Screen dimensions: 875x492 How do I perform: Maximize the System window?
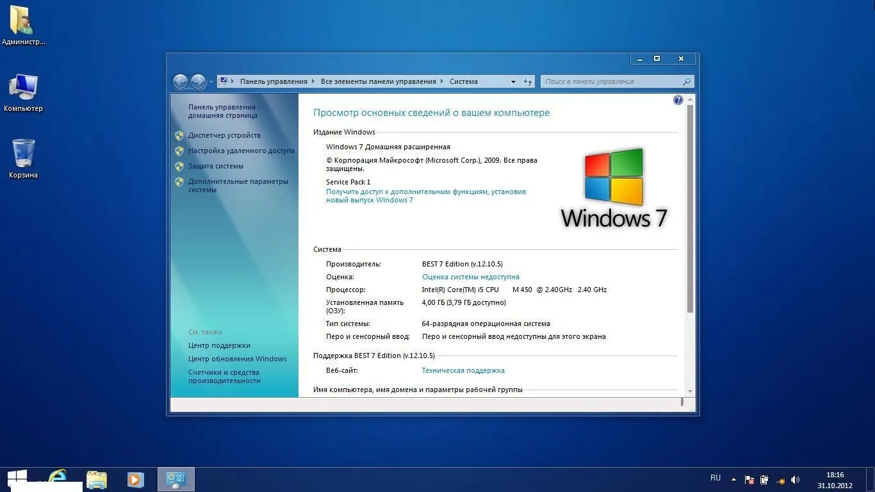click(x=657, y=58)
